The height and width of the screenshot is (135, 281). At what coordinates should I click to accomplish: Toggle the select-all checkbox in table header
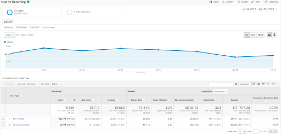pos(3,96)
